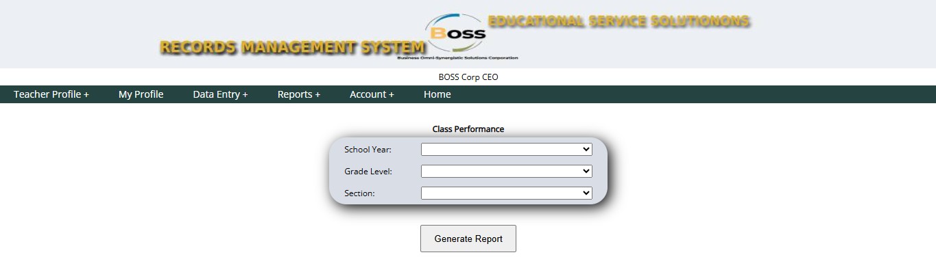936x257 pixels.
Task: Open the Teacher Profile menu
Action: click(x=51, y=94)
